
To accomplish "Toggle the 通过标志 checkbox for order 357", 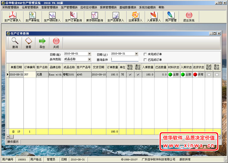I will point(138,75).
